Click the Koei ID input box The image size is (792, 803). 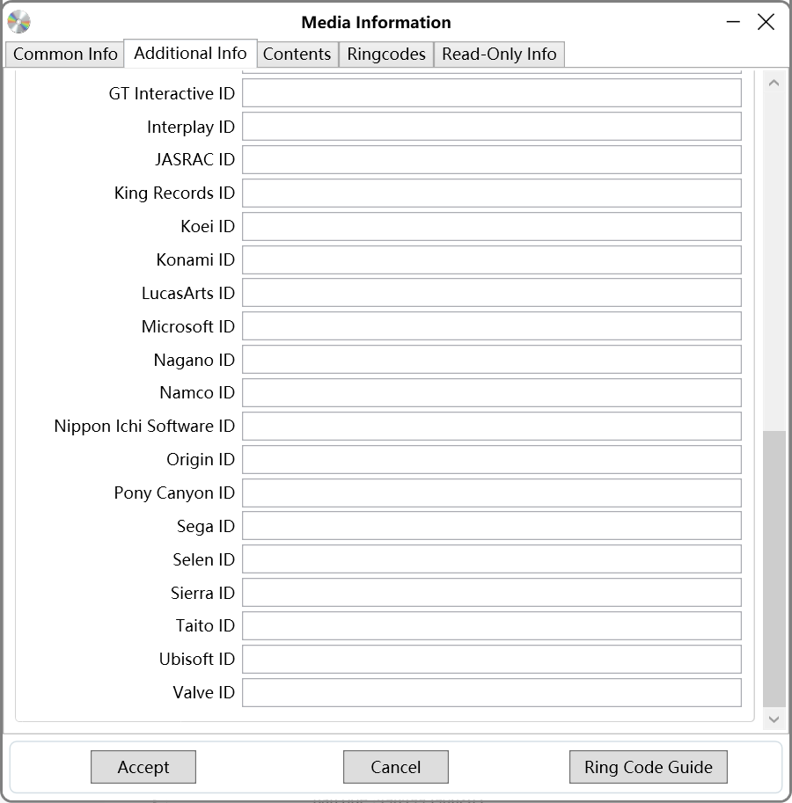(x=492, y=226)
